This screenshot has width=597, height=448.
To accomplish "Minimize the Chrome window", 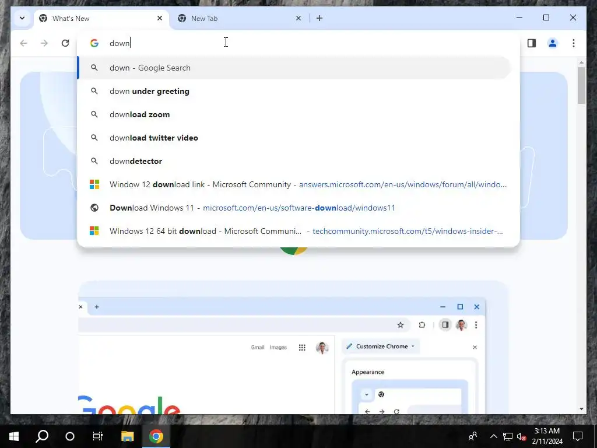I will point(519,17).
